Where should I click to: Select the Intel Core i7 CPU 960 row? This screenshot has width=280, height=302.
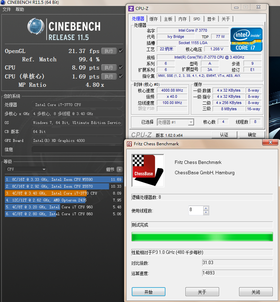pyautogui.click(x=64, y=207)
